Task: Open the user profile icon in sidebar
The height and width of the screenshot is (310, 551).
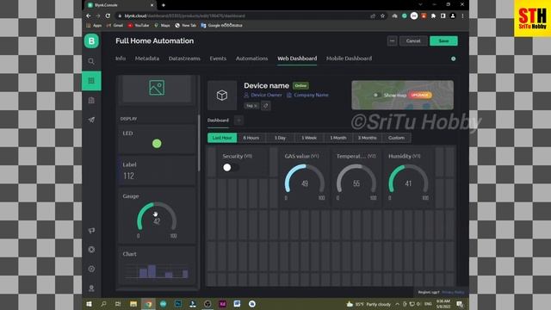Action: 91,288
